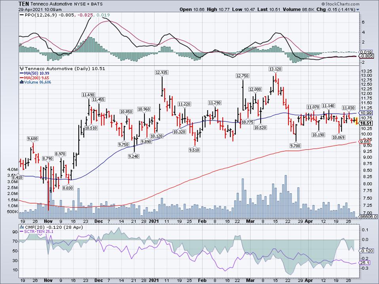Click the -0.120 CMF axis marker
379x284 pixels.
tap(366, 251)
